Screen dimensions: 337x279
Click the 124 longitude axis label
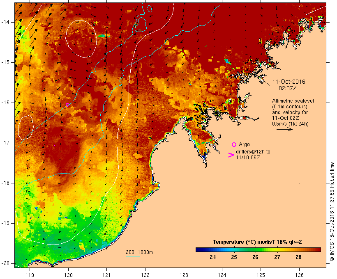pyautogui.click(x=222, y=275)
